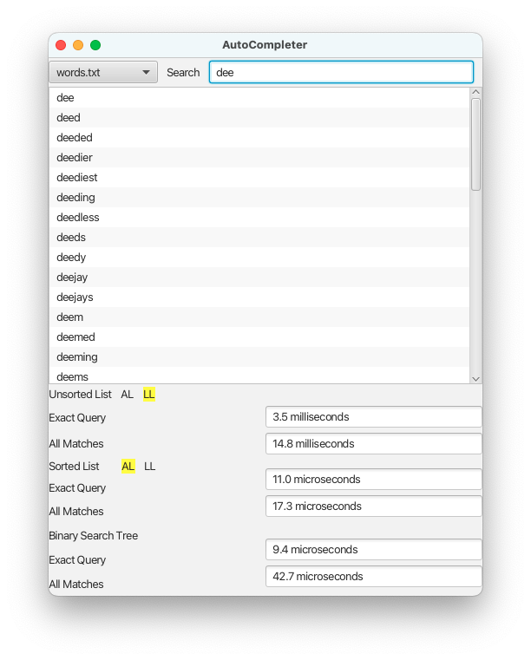531x660 pixels.
Task: Select the highlighted LL option for Unsorted List
Action: [149, 395]
